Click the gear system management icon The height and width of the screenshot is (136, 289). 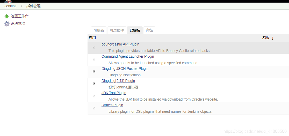tap(7, 24)
